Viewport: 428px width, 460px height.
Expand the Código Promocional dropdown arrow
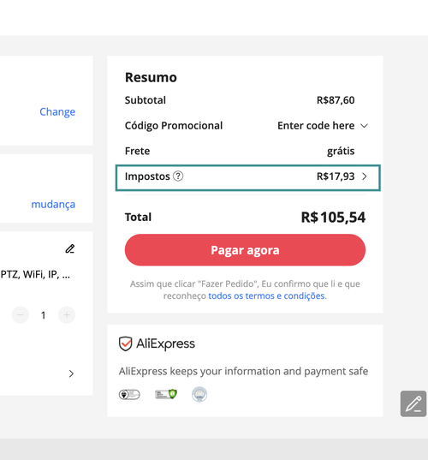pyautogui.click(x=364, y=126)
